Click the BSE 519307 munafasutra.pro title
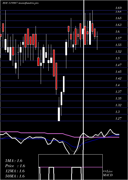This screenshot has width=128, height=180. tap(20, 3)
